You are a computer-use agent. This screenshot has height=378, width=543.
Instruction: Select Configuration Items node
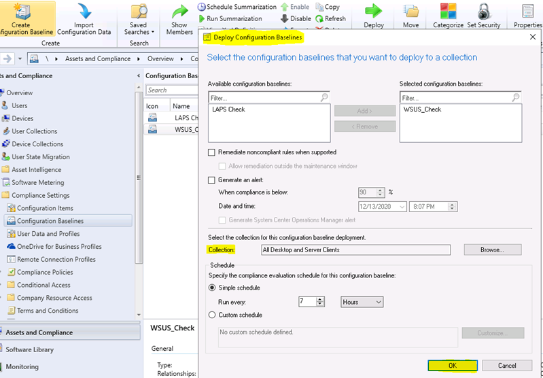[45, 208]
